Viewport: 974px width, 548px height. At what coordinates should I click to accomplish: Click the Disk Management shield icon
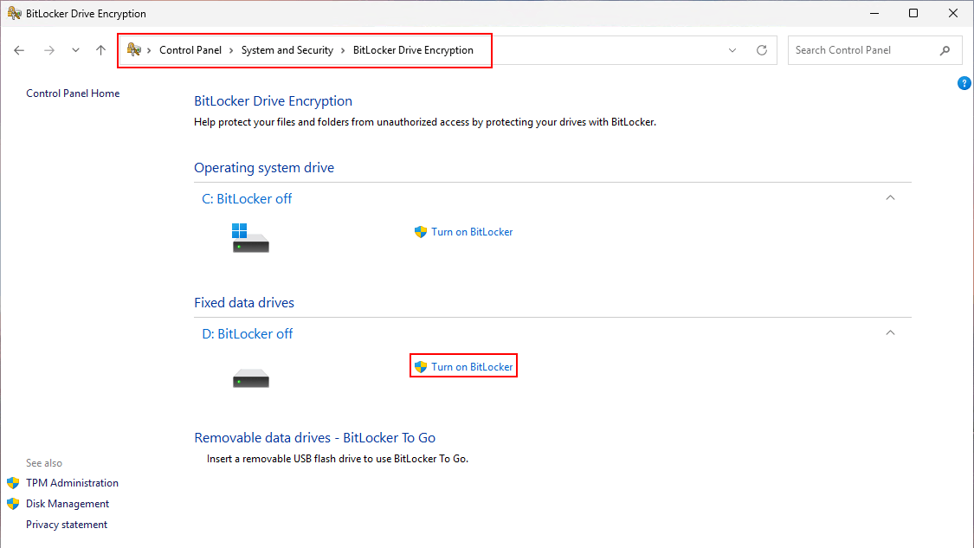[13, 503]
